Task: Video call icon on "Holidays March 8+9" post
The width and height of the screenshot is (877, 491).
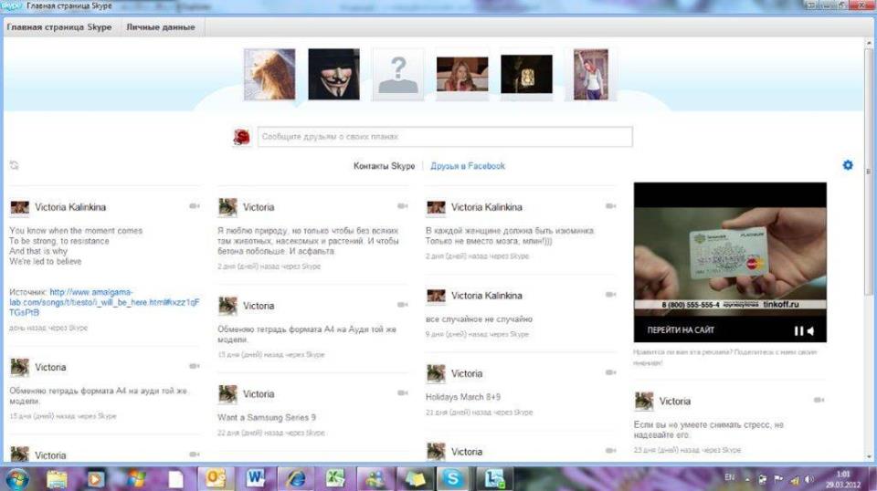Action: point(610,372)
